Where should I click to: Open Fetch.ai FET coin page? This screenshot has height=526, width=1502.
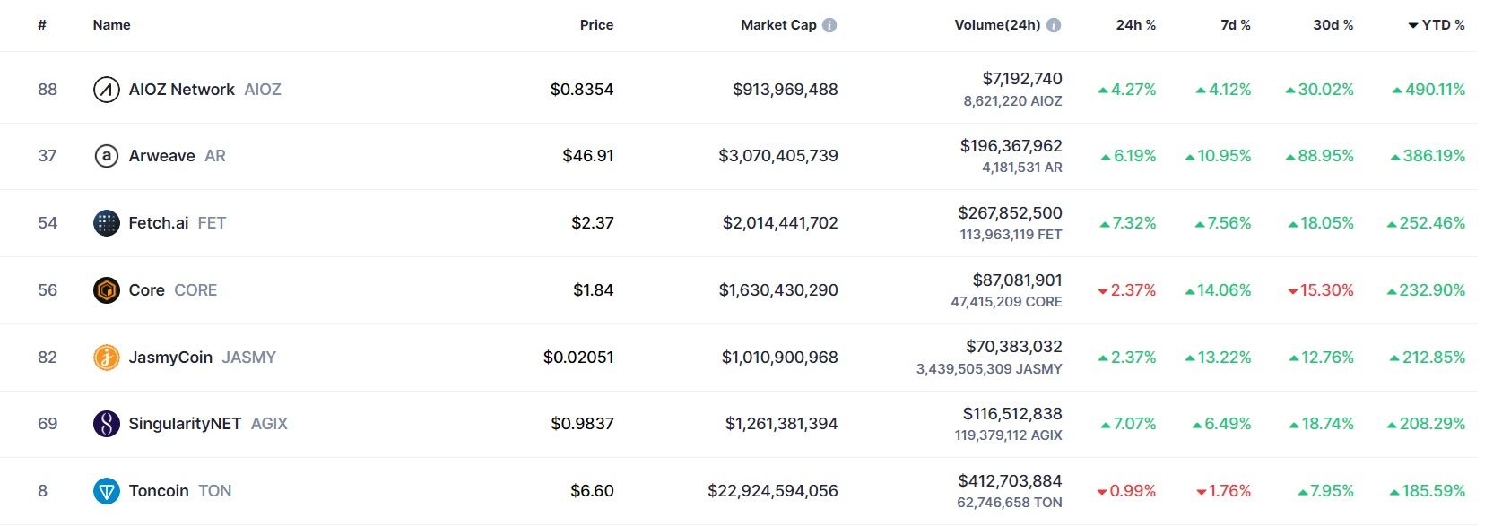[177, 223]
